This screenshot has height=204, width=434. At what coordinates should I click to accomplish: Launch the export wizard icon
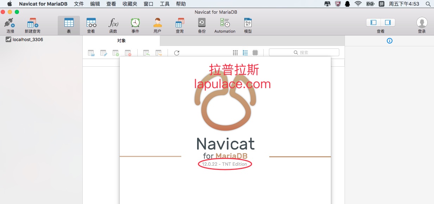[x=159, y=53]
